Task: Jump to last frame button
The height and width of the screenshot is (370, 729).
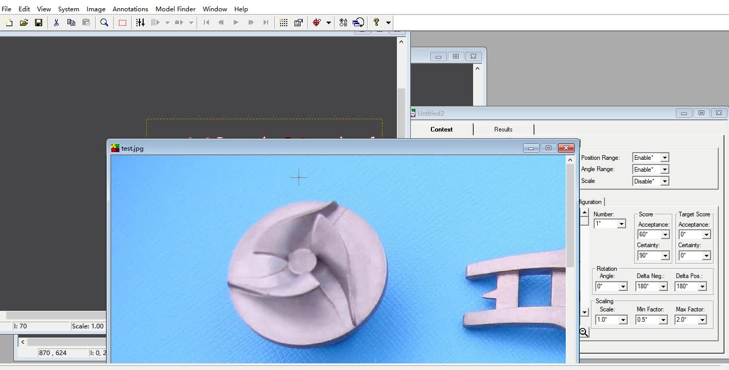Action: (x=266, y=23)
